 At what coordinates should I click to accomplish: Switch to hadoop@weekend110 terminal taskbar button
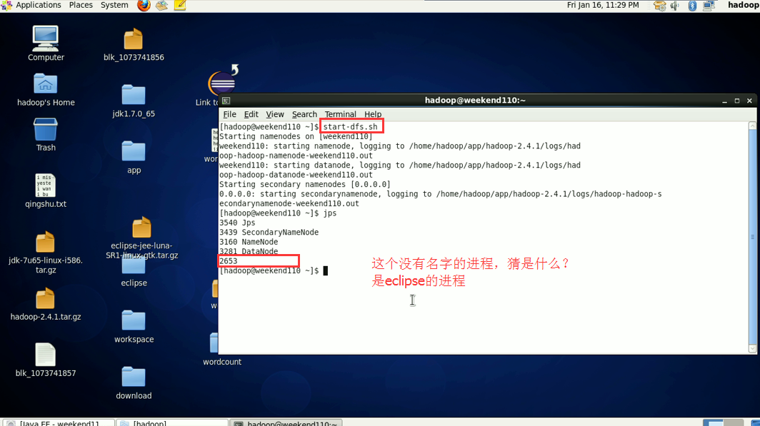pyautogui.click(x=286, y=422)
